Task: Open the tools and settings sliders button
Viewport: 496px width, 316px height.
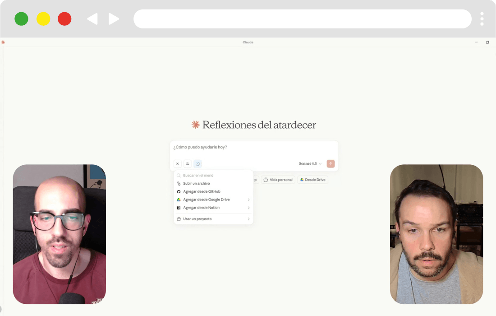Action: (188, 164)
